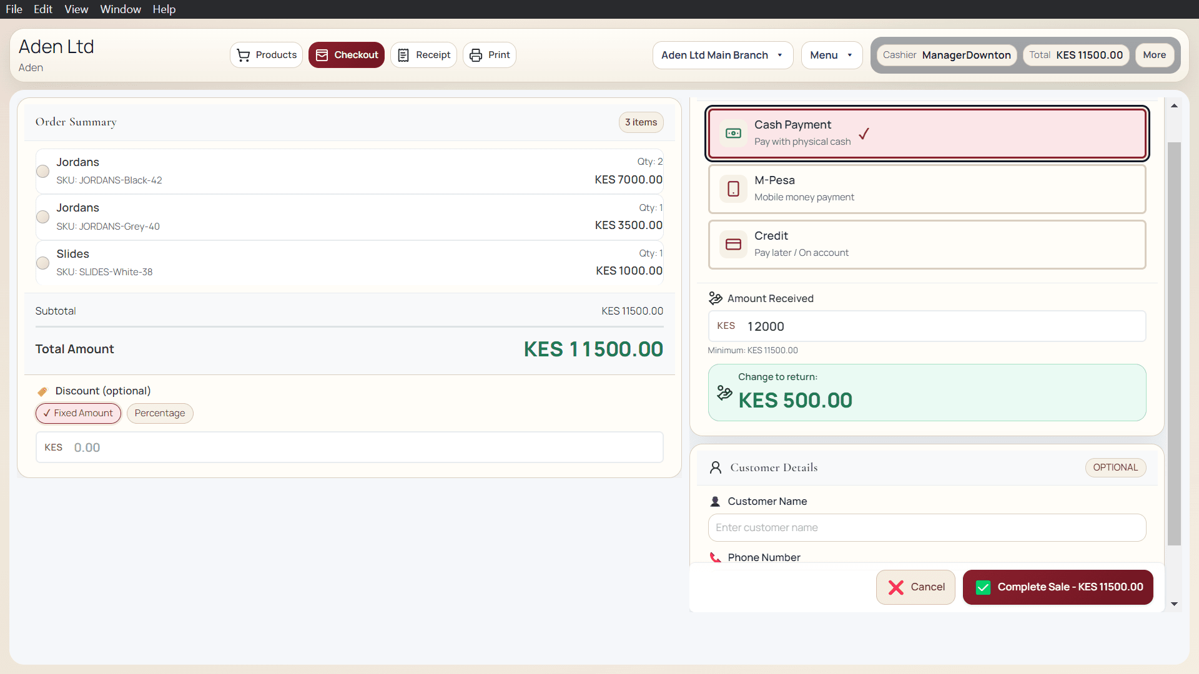
Task: Expand the Menu dropdown
Action: click(x=832, y=56)
